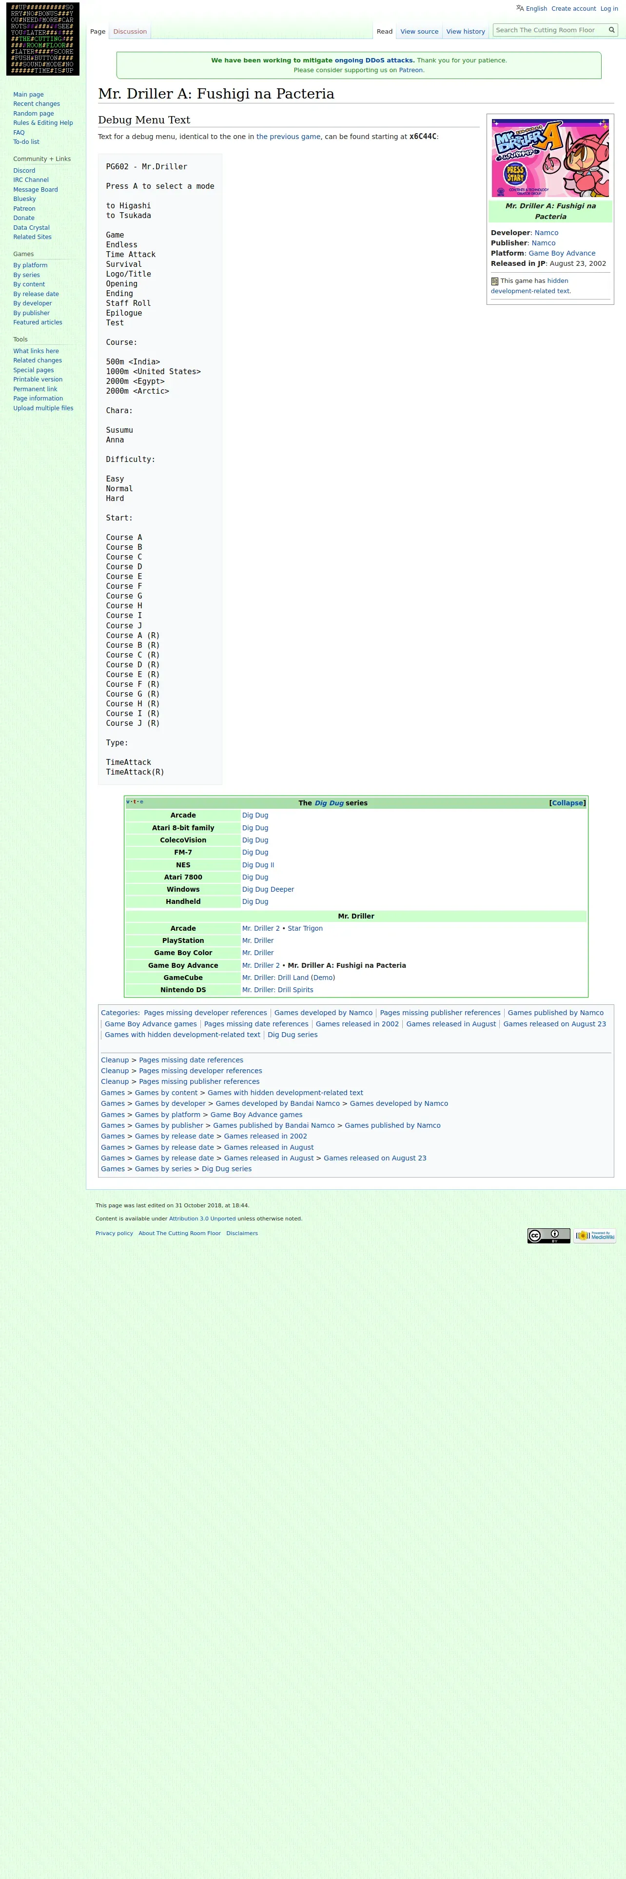Open Categories link in category box
Viewport: 626px width, 1879px height.
tap(119, 1013)
